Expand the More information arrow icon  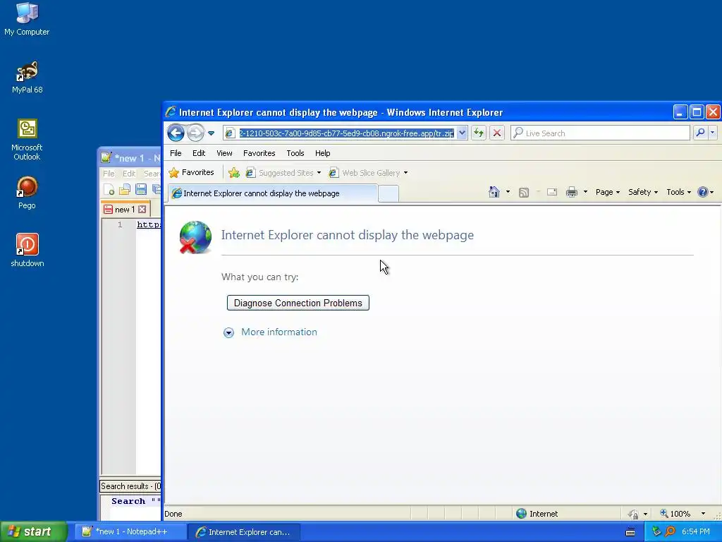tap(228, 332)
